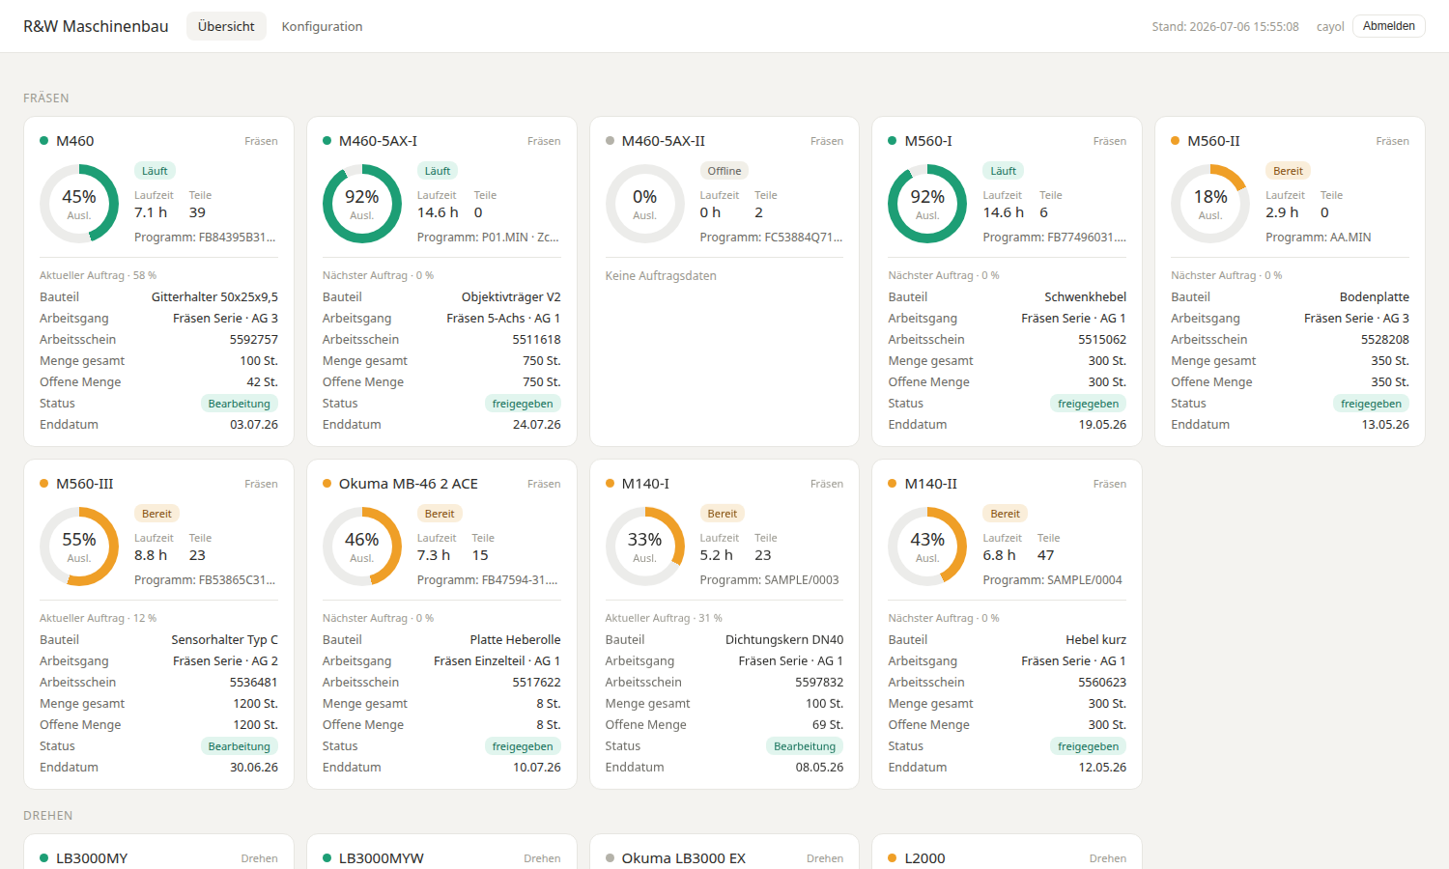Screen dimensions: 1449x869
Task: Click the Offline badge on M460-5AX-II
Action: coord(724,171)
